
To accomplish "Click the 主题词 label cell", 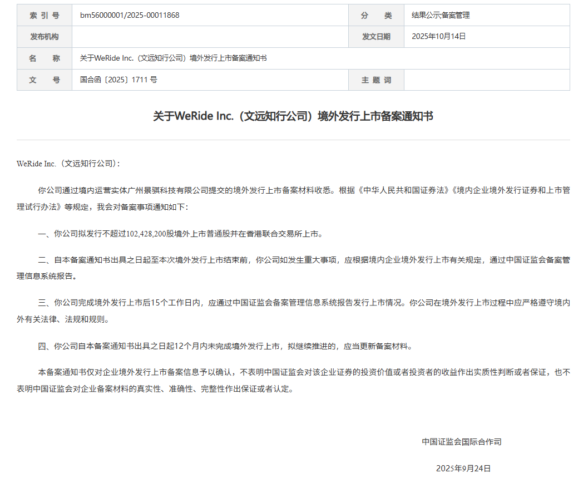I will tap(376, 80).
